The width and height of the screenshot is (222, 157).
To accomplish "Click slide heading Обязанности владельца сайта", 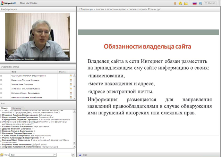I will coord(147,46).
